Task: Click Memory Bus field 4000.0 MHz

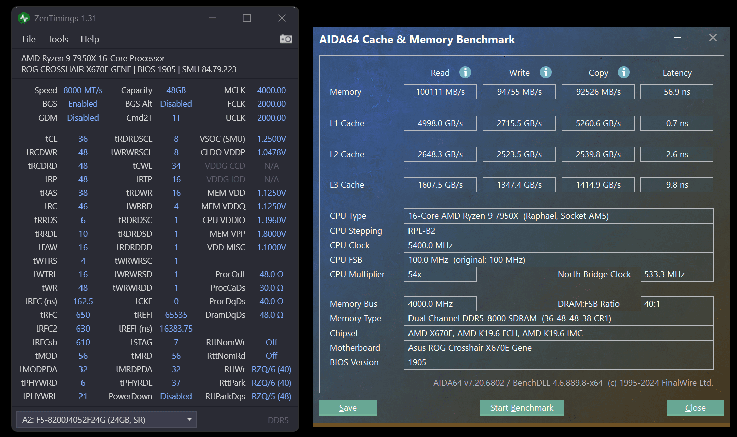Action: [x=440, y=304]
